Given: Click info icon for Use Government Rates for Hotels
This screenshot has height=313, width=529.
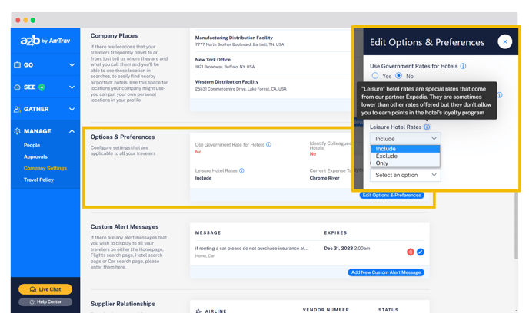Looking at the screenshot, I should 463,67.
